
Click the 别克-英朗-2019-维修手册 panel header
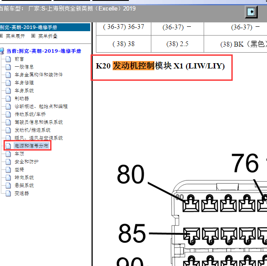coord(45,27)
